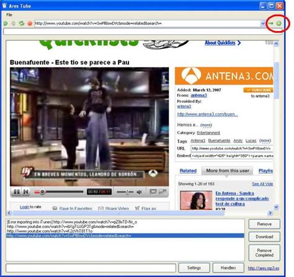Click the Download button

tap(264, 237)
